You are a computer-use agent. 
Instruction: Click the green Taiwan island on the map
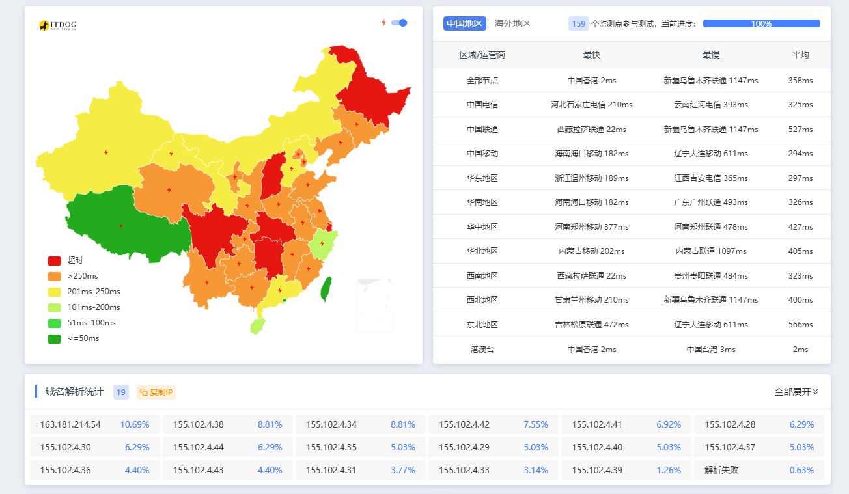(326, 289)
